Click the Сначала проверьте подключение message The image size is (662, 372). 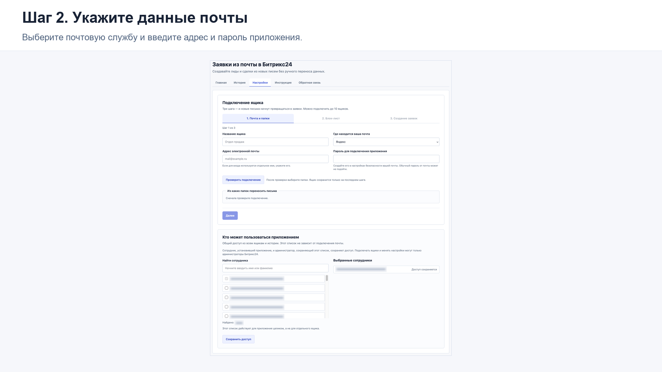[x=247, y=198]
